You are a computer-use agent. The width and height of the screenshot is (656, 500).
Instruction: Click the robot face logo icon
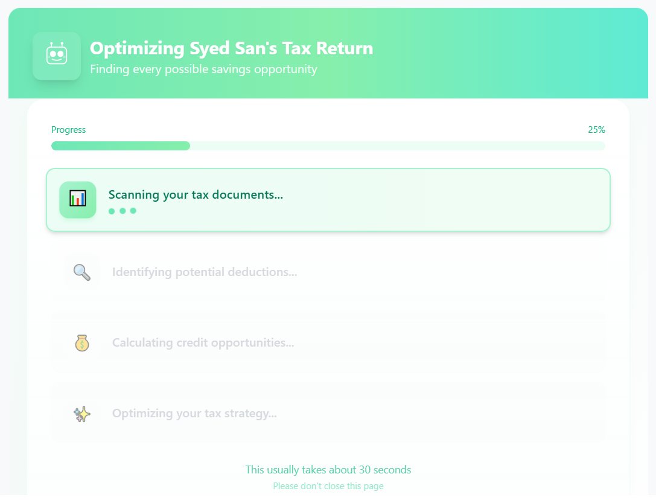pos(57,56)
